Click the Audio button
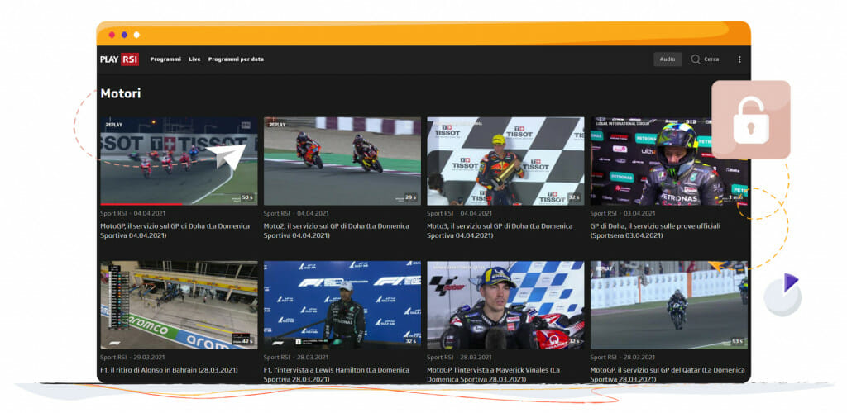 point(668,59)
